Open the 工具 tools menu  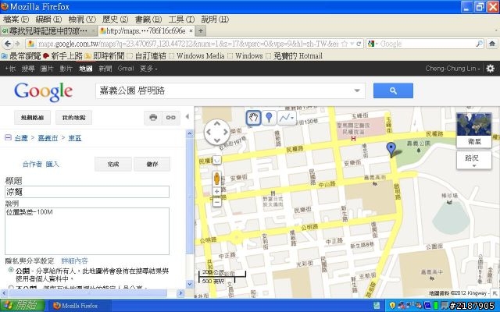pyautogui.click(x=181, y=19)
